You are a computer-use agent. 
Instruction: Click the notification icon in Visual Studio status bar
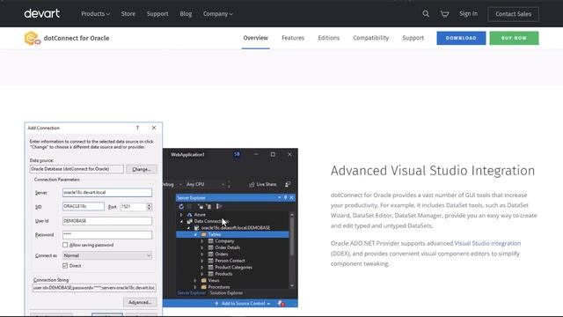(x=281, y=304)
